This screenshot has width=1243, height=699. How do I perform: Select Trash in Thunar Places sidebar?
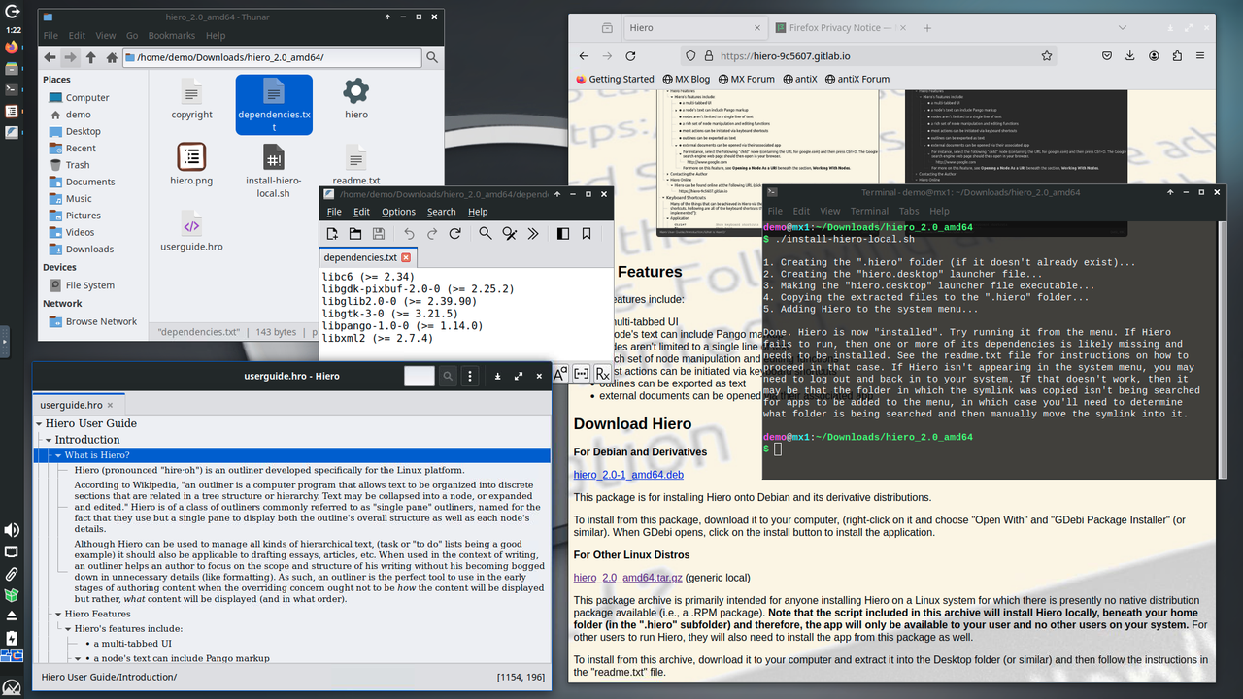70,165
